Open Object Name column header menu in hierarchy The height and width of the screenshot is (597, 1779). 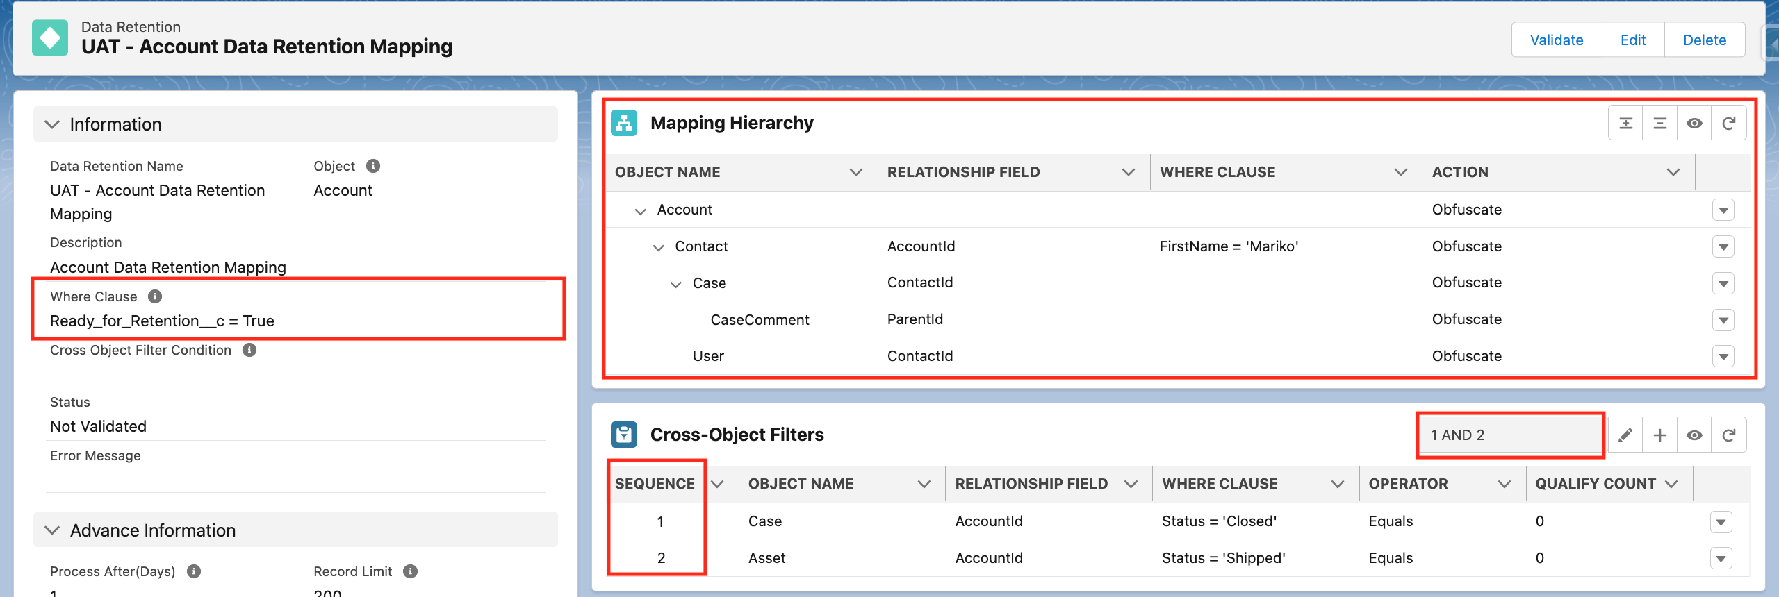coord(855,172)
